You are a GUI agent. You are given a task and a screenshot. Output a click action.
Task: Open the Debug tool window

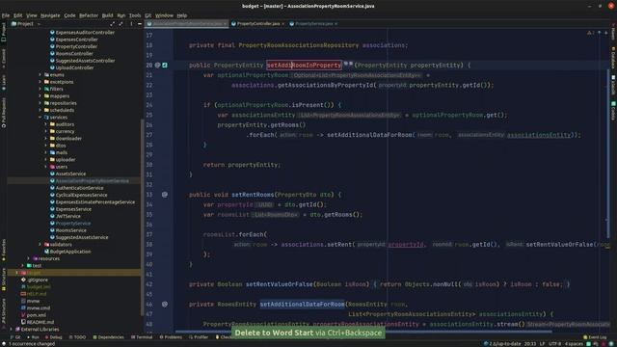point(54,337)
